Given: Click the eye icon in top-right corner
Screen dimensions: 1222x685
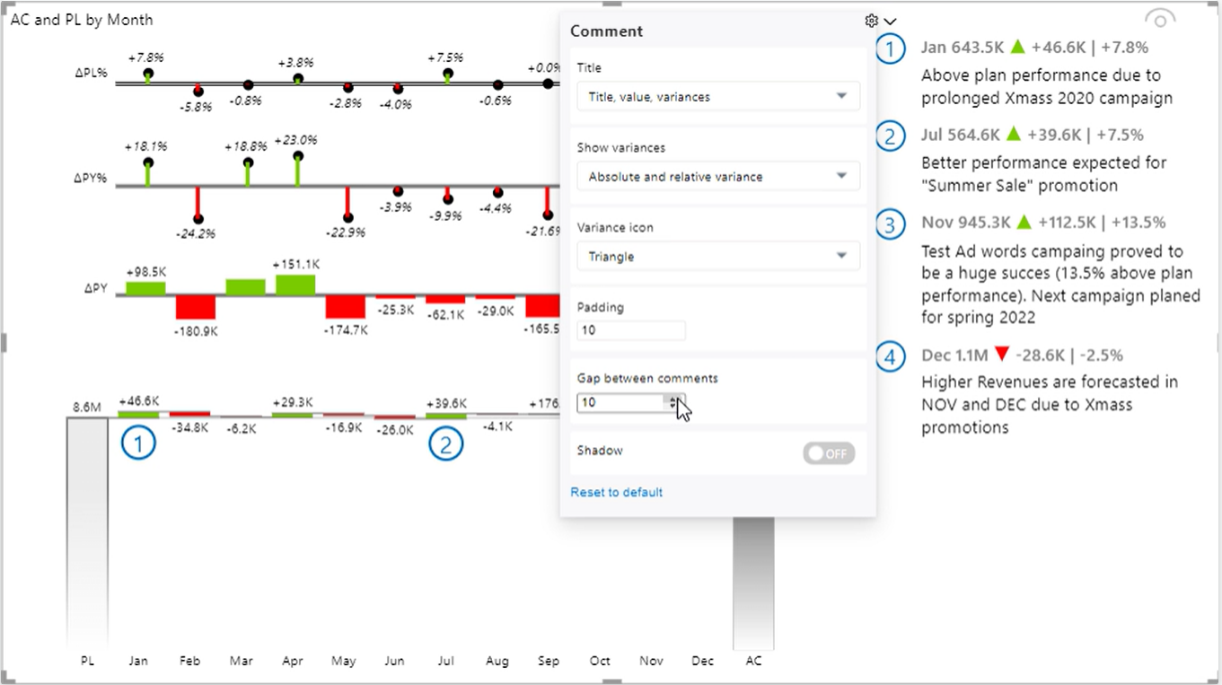Looking at the screenshot, I should (1159, 20).
